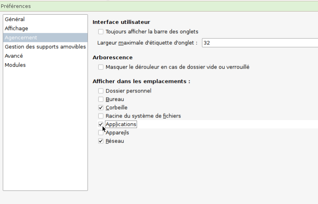The width and height of the screenshot is (318, 204).
Task: Show the Modules preferences page
Action: point(45,65)
